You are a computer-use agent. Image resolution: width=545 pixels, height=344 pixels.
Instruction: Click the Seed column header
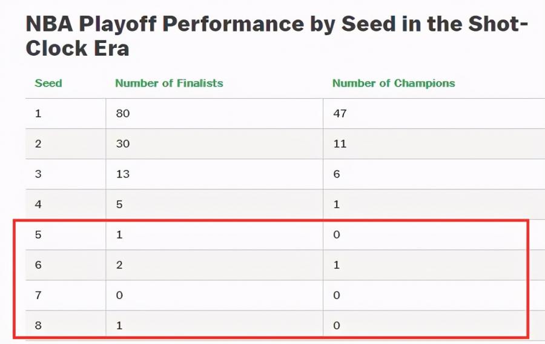click(x=48, y=83)
